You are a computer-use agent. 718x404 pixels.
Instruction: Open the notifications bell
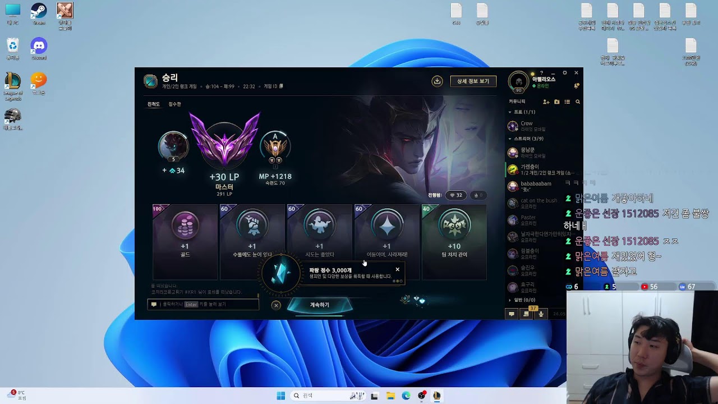(x=576, y=86)
